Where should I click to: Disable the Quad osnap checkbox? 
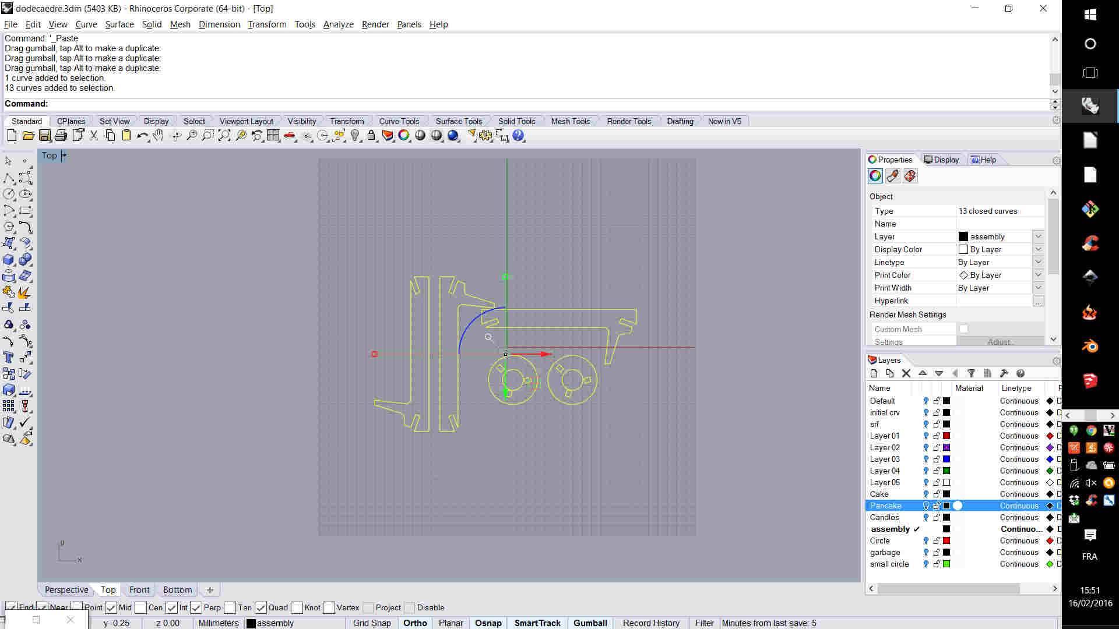tap(261, 607)
